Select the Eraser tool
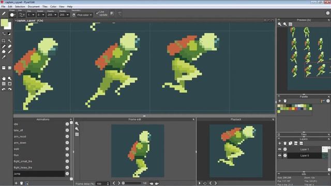 pos(10,47)
